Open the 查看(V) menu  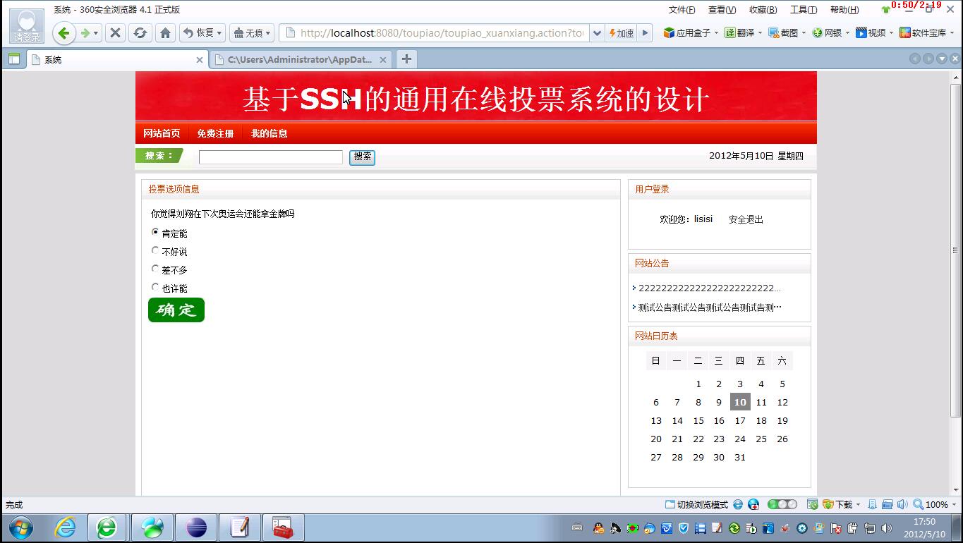pos(722,9)
